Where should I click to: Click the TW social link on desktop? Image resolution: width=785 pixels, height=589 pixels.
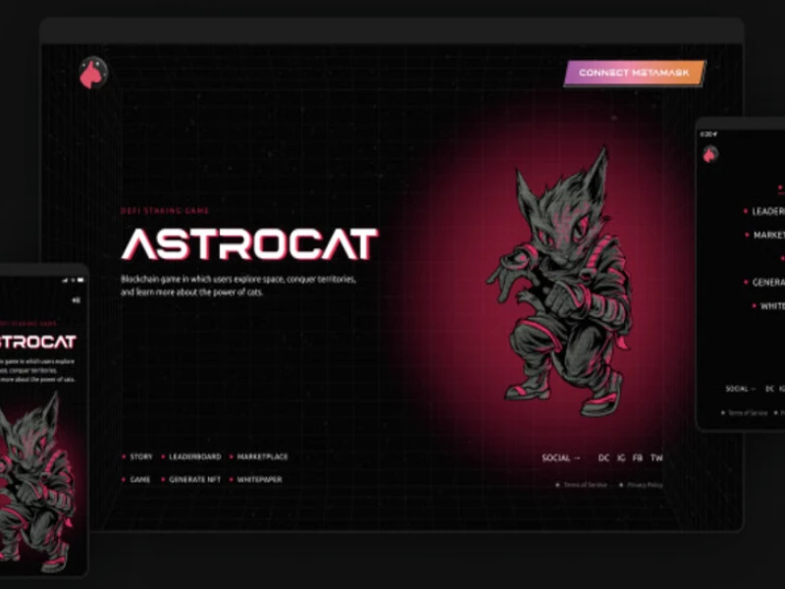[x=656, y=457]
